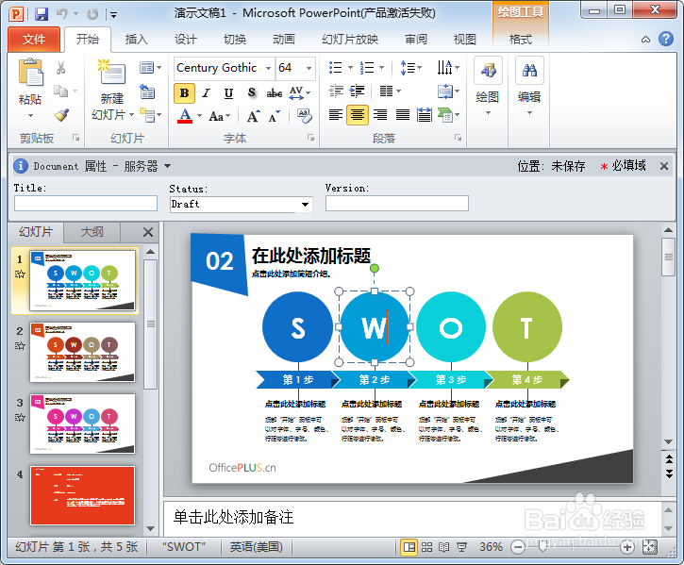The image size is (684, 565).
Task: Click distributed alignment icon
Action: (424, 115)
